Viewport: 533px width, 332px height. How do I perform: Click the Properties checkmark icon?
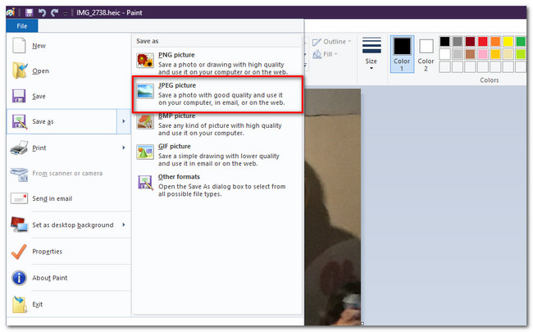(x=19, y=252)
